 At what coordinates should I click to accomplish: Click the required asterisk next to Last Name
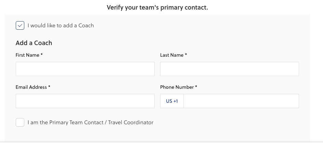point(186,55)
